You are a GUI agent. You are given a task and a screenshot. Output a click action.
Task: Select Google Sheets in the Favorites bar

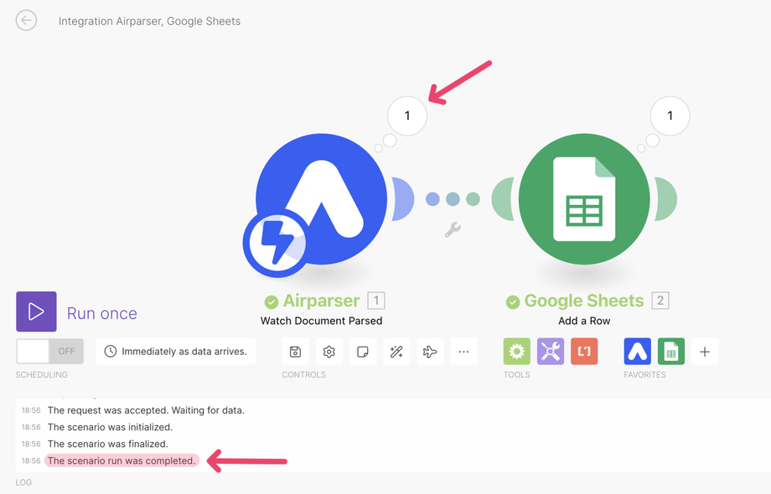coord(671,352)
